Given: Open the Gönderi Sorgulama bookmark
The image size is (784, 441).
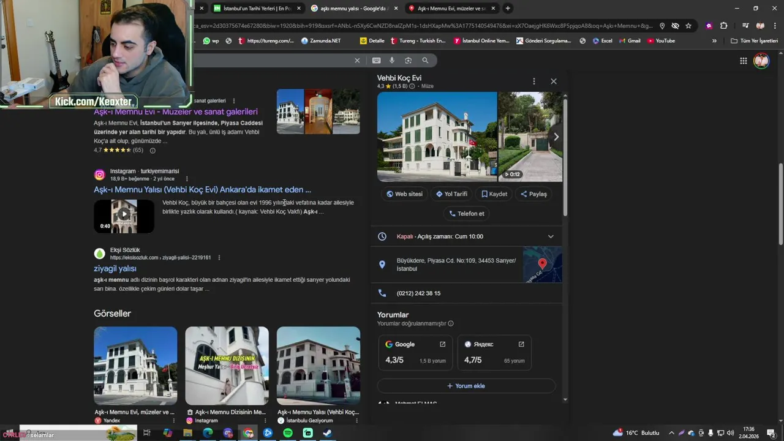Looking at the screenshot, I should pyautogui.click(x=544, y=41).
